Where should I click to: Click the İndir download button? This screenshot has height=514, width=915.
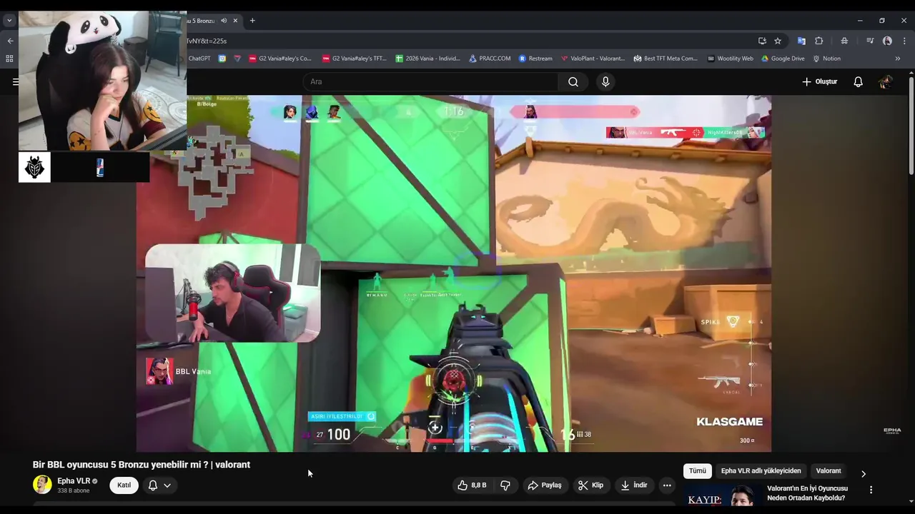[634, 485]
